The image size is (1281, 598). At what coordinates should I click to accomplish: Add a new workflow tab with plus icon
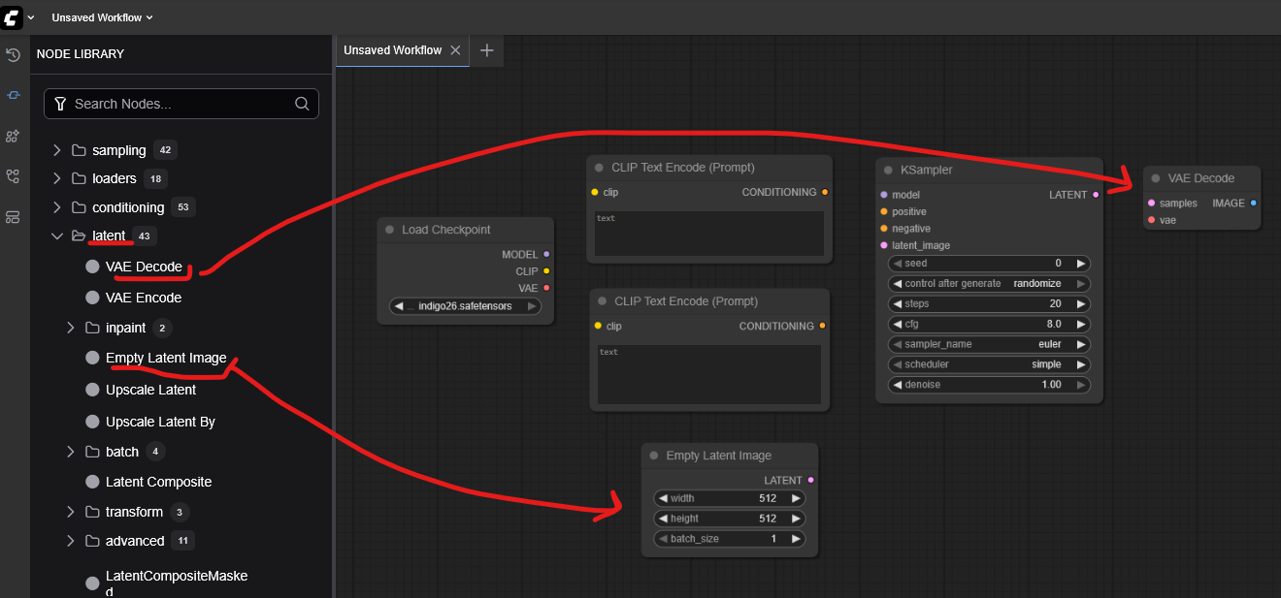click(x=487, y=50)
